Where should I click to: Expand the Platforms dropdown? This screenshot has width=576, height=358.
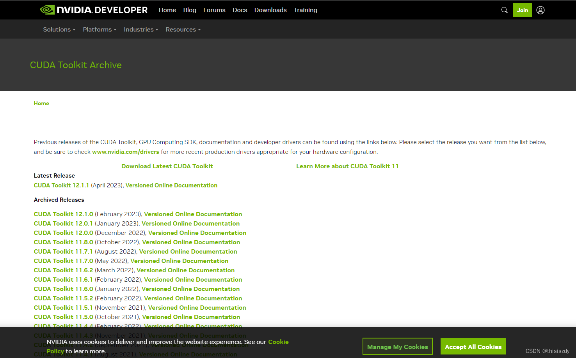pyautogui.click(x=100, y=30)
